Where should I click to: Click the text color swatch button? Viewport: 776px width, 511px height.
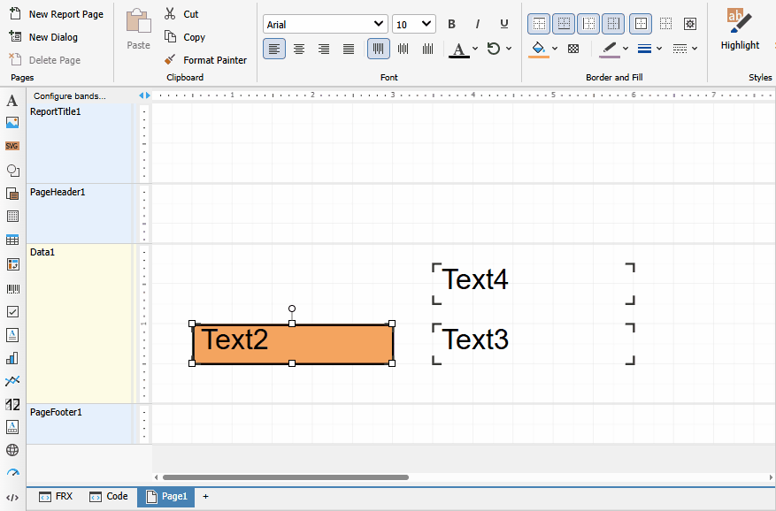458,50
